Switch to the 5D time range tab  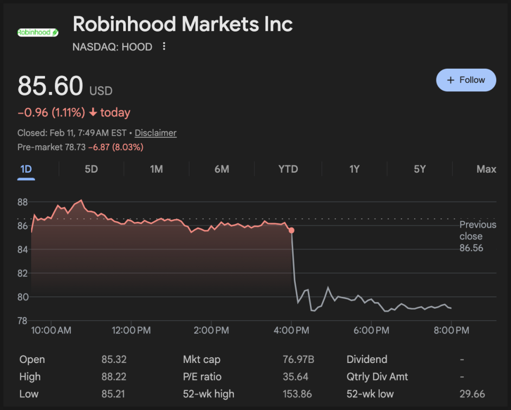click(92, 169)
